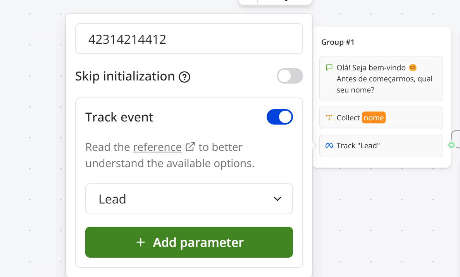Screen dimensions: 460x277
Task: Open the reference documentation link
Action: point(157,147)
